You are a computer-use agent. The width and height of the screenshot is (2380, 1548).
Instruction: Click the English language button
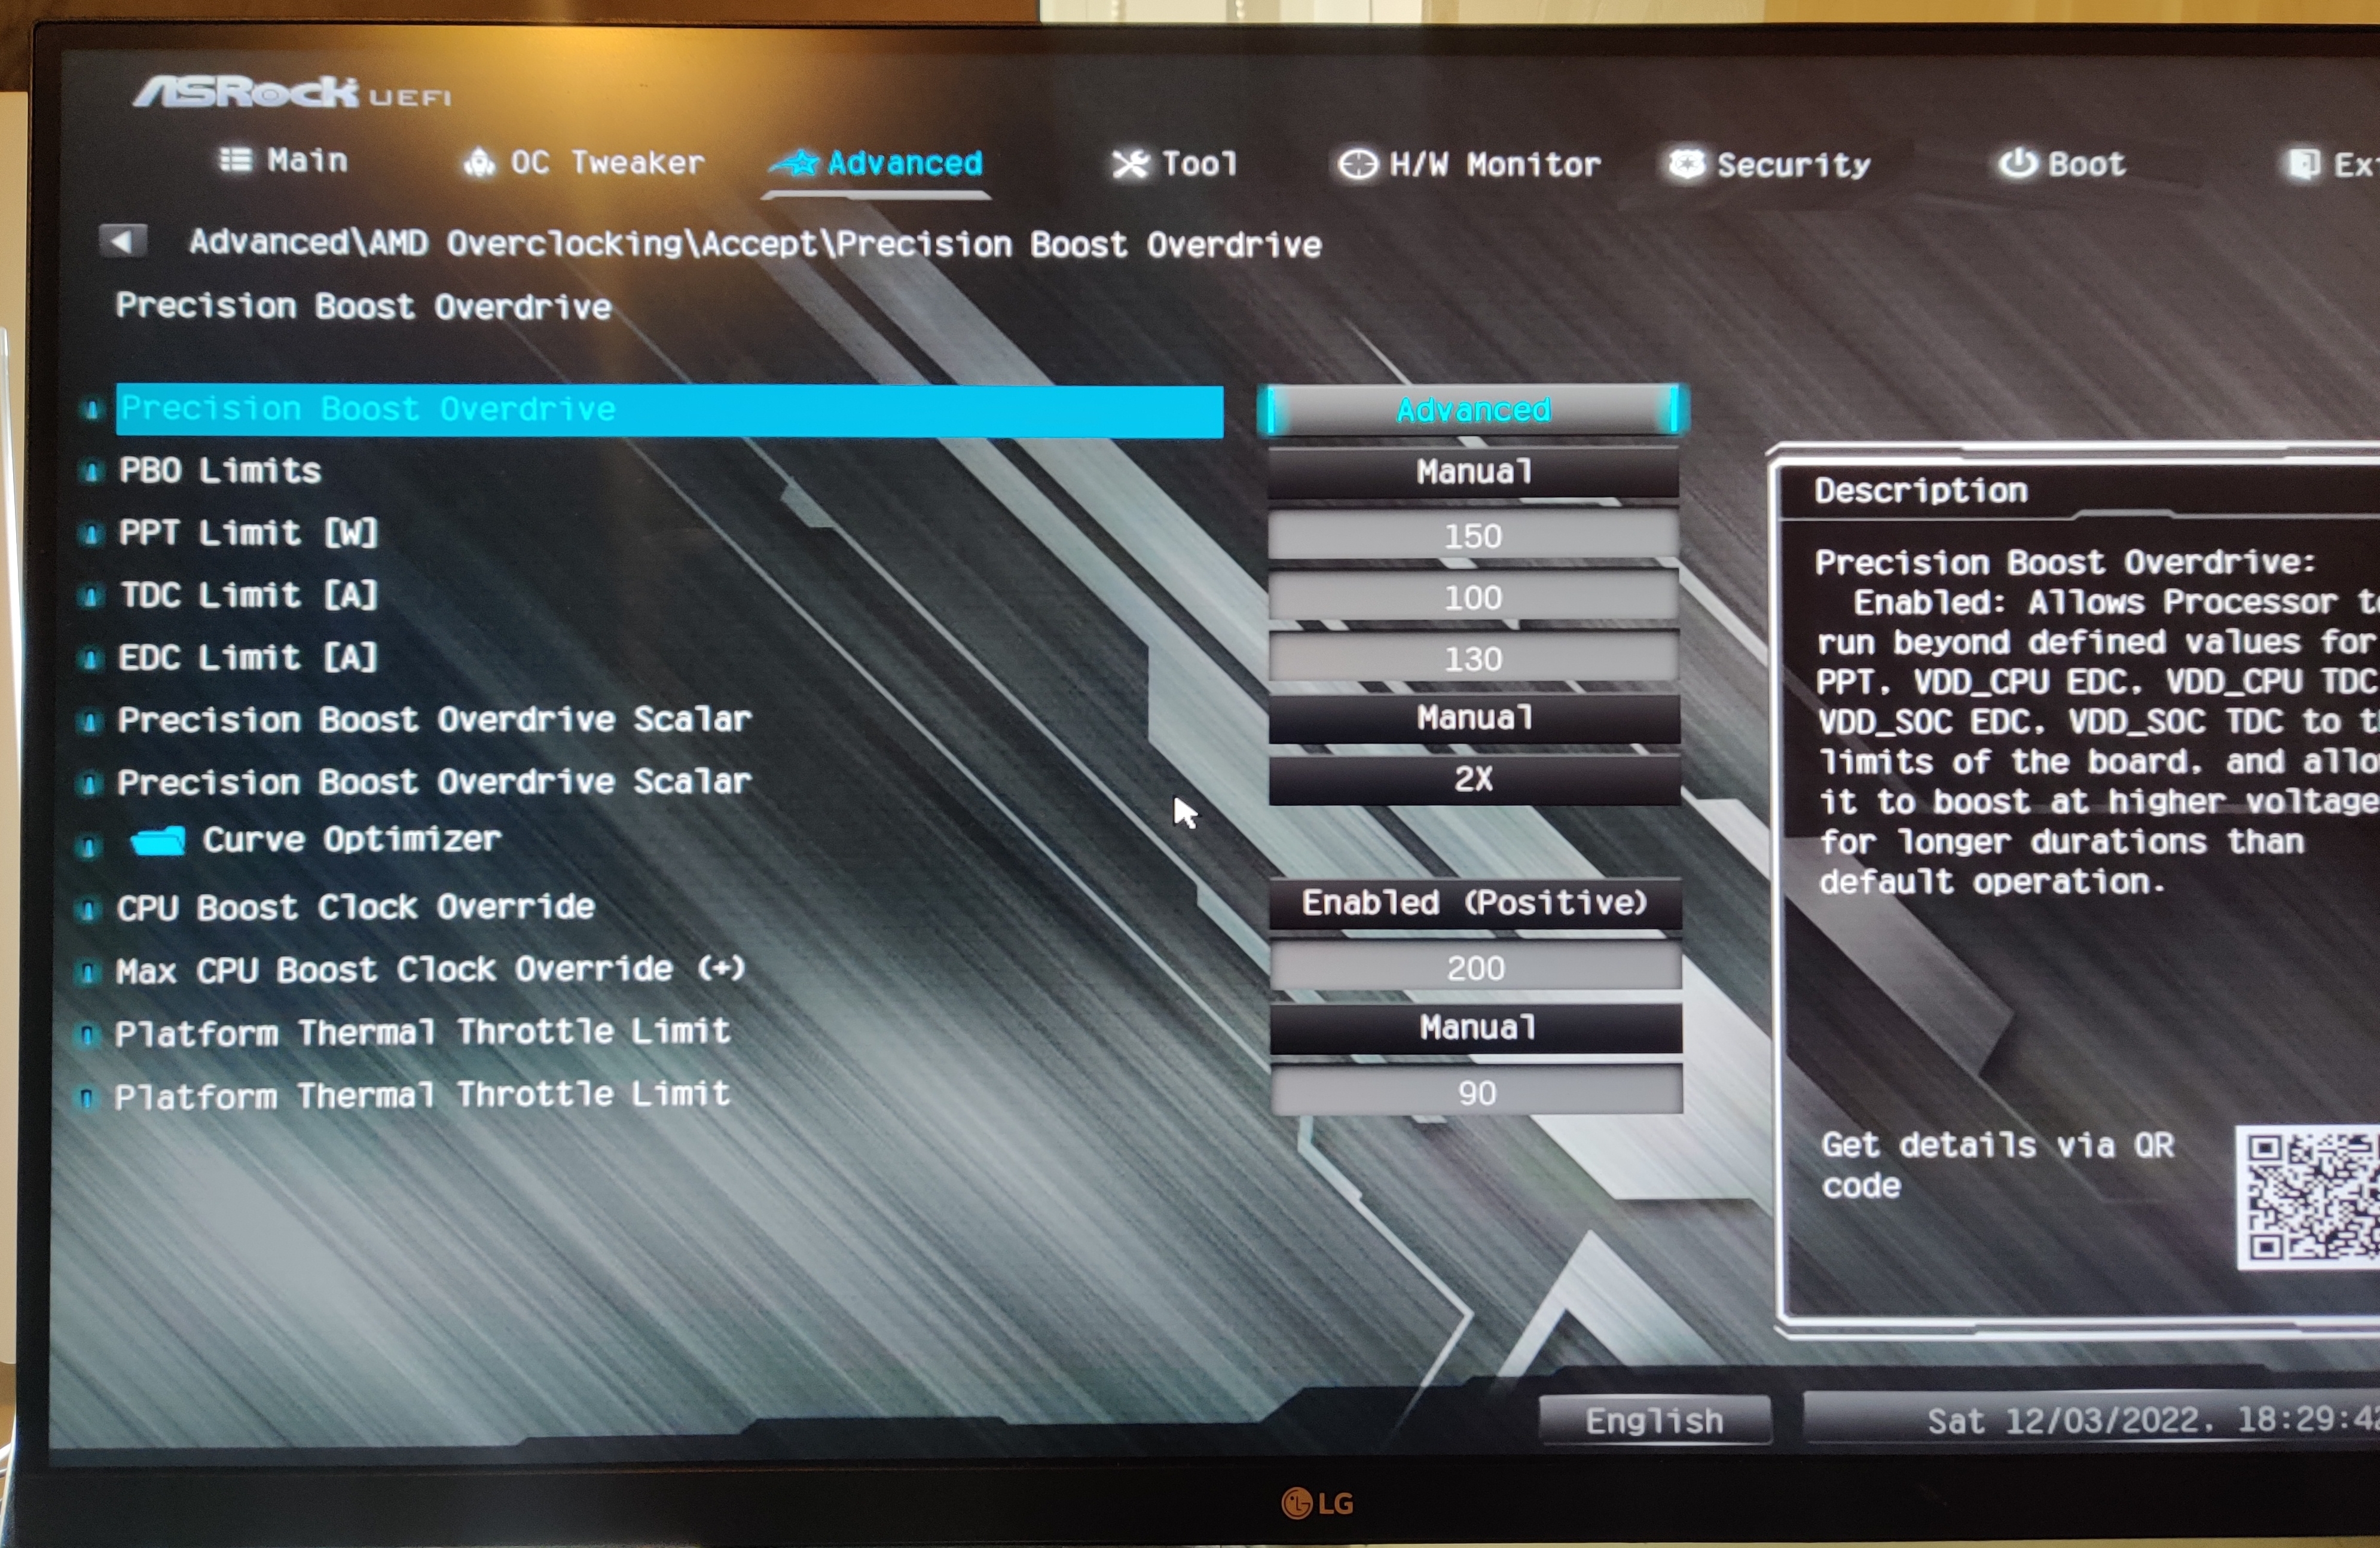pyautogui.click(x=1654, y=1420)
